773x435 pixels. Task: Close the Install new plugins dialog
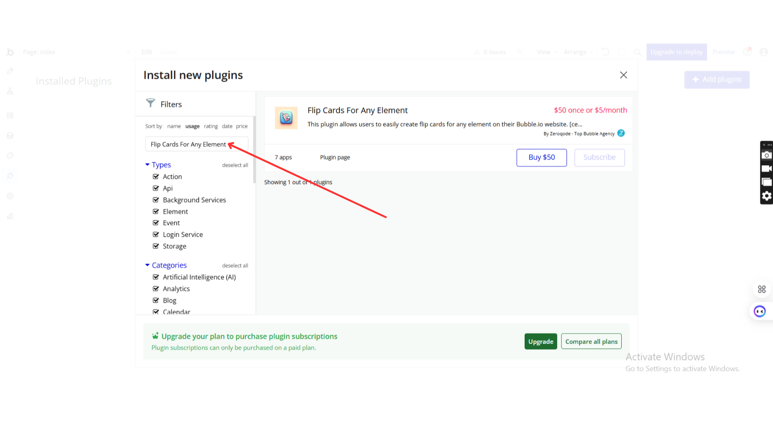[624, 75]
